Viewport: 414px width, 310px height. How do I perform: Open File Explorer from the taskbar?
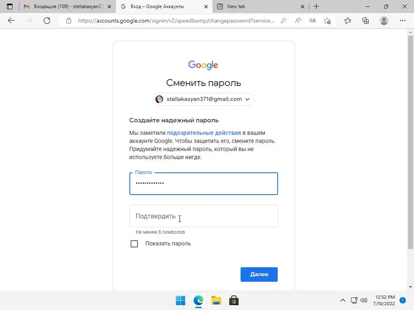click(x=216, y=300)
